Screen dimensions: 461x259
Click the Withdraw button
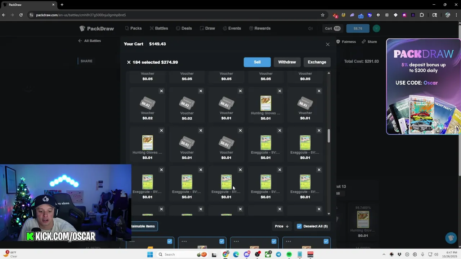287,62
